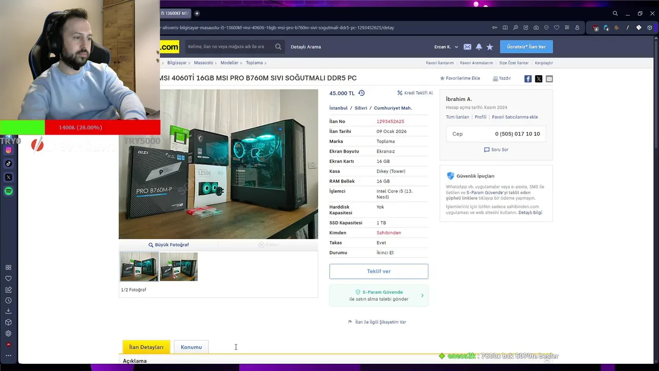Open the Detaylı bilgi security link
This screenshot has width=659, height=371.
click(530, 212)
